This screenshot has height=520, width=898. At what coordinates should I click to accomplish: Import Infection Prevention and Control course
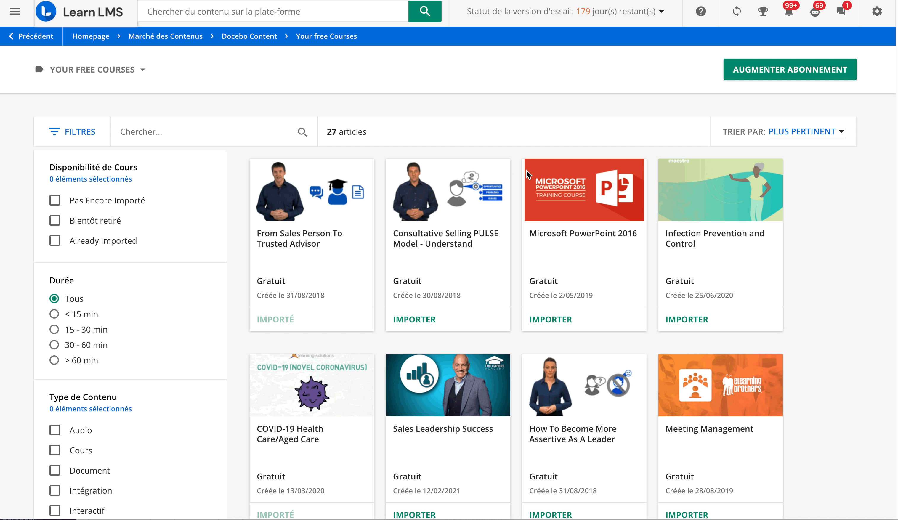tap(687, 320)
